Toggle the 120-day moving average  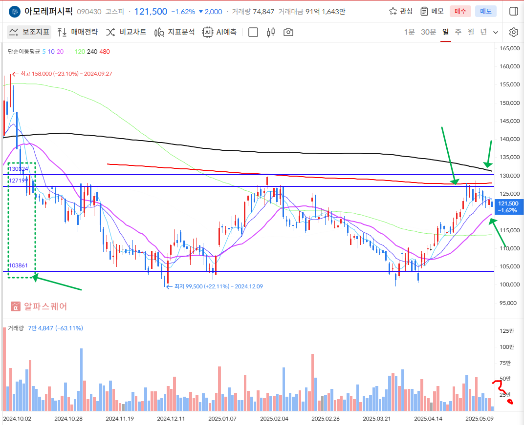[x=80, y=52]
